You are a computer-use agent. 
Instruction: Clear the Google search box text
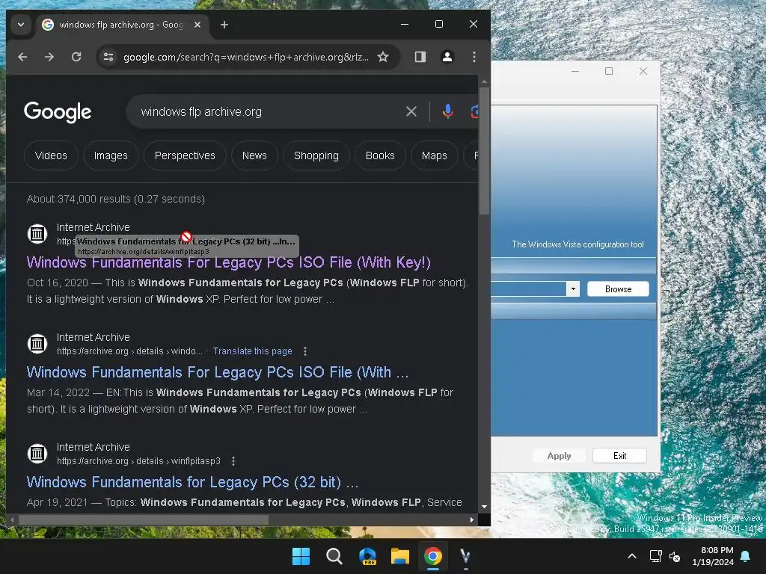coord(411,112)
